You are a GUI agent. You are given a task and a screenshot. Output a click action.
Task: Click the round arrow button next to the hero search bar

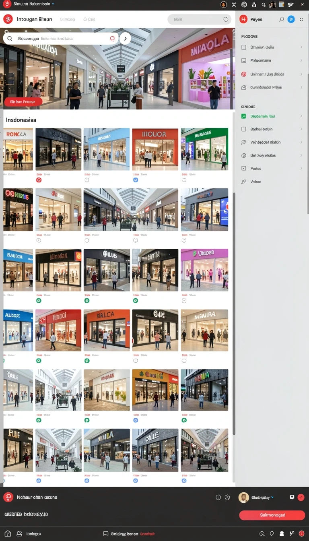click(125, 39)
